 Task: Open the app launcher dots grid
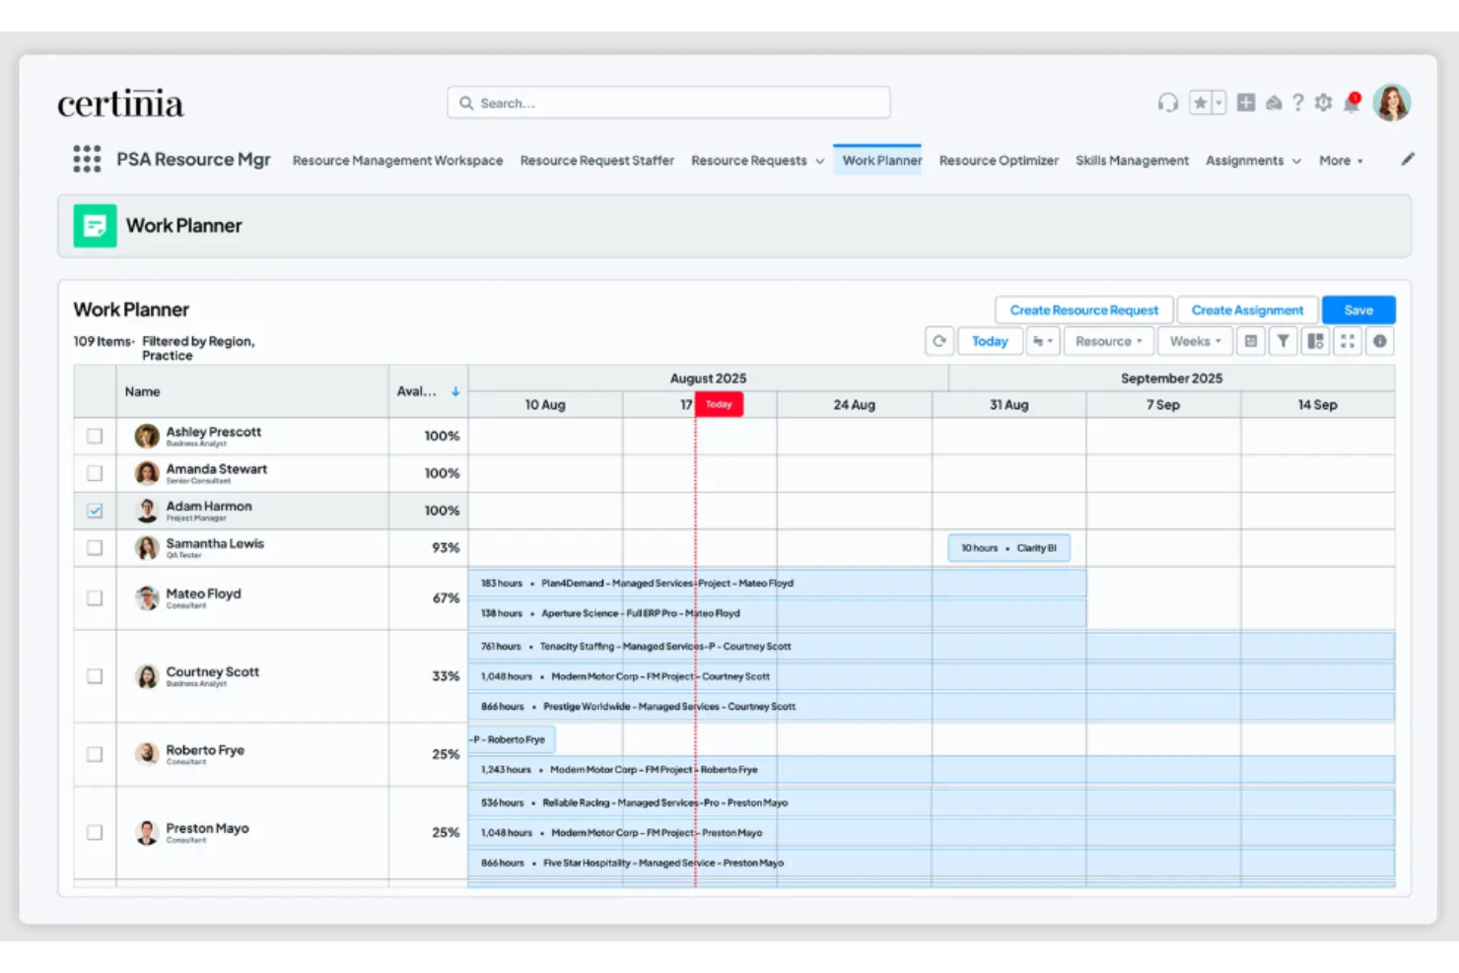point(87,159)
